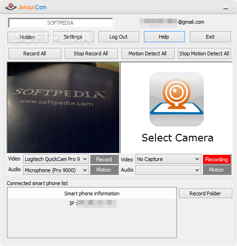This screenshot has height=246, width=237.
Task: Click Stop Record All
Action: tap(91, 53)
